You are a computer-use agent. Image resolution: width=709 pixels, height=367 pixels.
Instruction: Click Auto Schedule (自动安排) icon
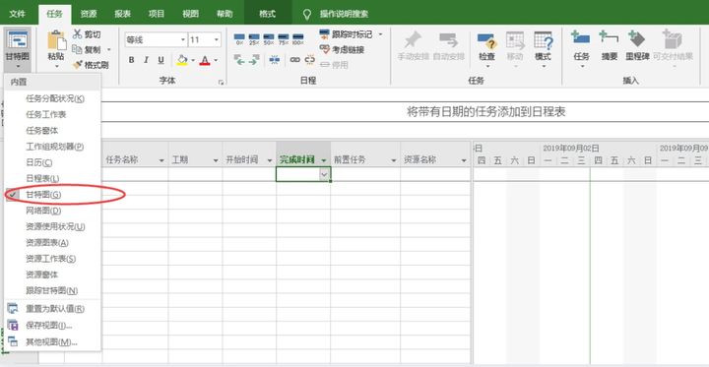click(x=449, y=40)
